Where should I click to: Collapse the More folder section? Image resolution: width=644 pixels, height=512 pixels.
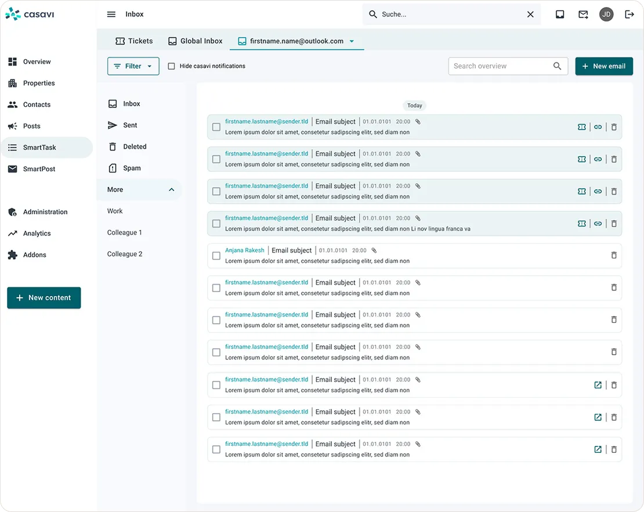coord(171,190)
